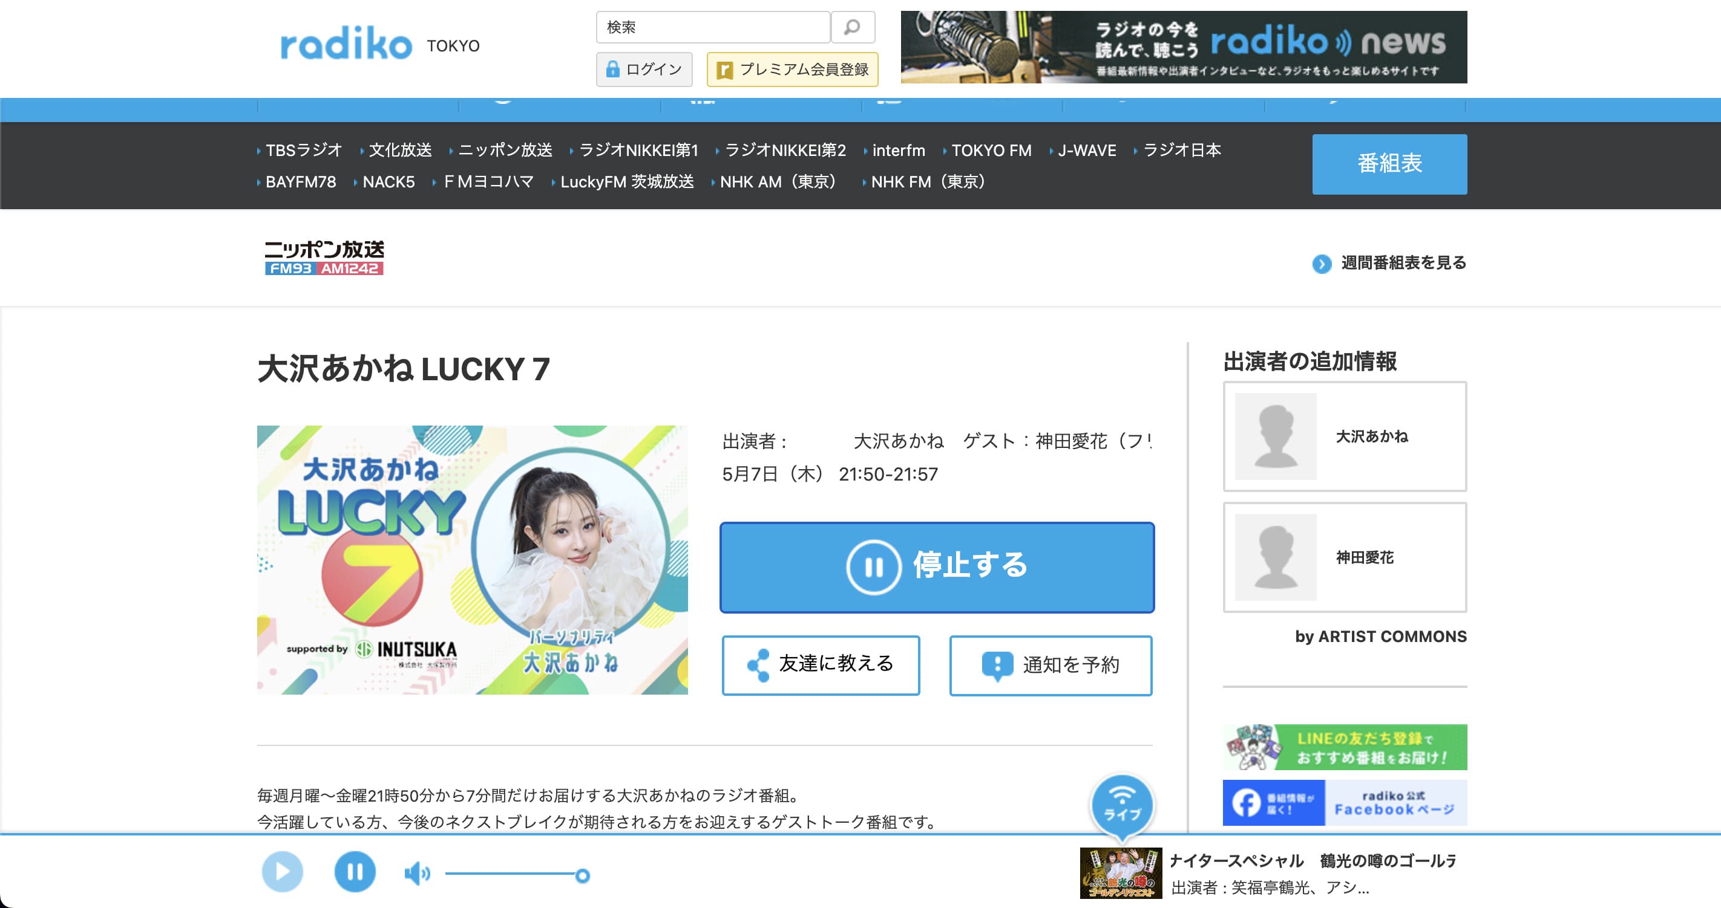
Task: Click the play button in the bottom player
Action: (x=282, y=872)
